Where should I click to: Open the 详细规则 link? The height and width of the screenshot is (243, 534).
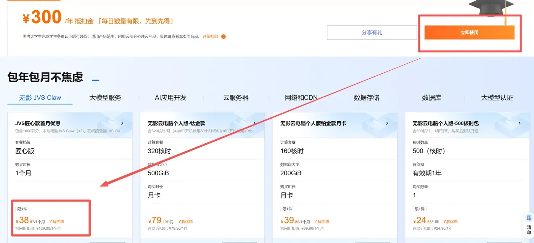(x=210, y=37)
